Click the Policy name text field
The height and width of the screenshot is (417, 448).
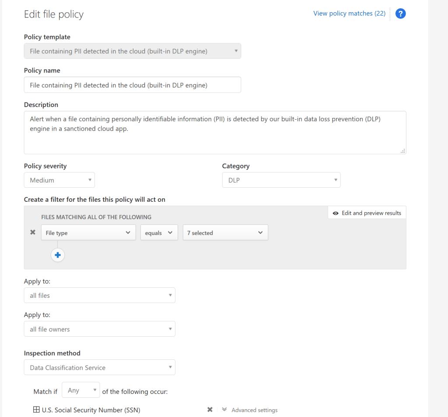(x=132, y=85)
